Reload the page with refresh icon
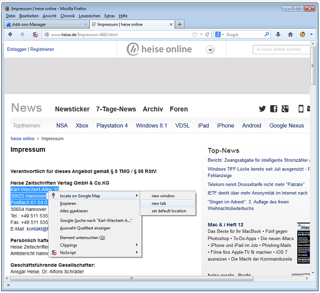 [x=207, y=35]
